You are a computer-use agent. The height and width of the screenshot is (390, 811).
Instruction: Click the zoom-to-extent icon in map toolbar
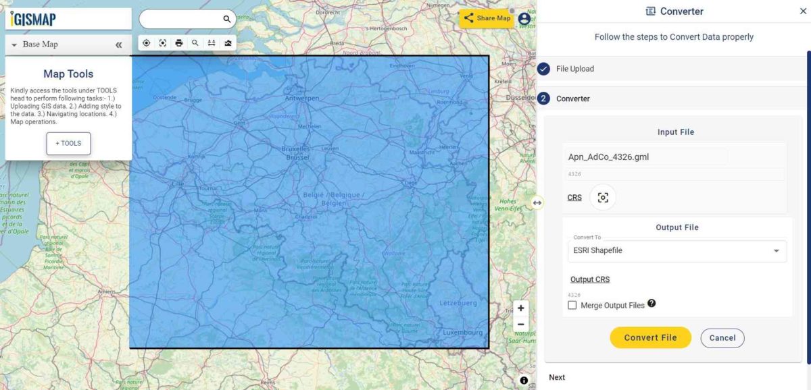[x=162, y=43]
